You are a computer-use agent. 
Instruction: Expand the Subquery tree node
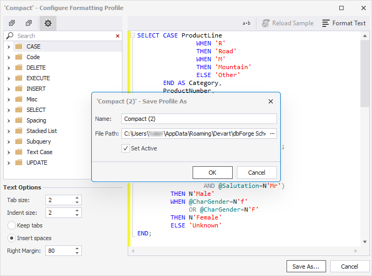[x=9, y=142]
